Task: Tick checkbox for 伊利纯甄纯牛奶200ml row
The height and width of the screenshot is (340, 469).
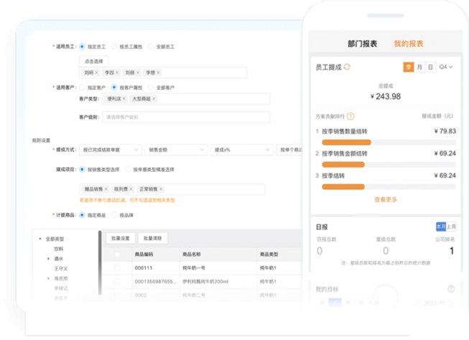Action: tap(117, 281)
